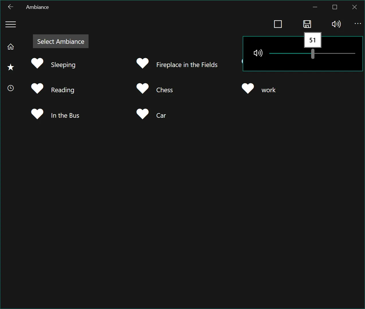Select the Chess ambiance
Image resolution: width=365 pixels, height=309 pixels.
pos(164,90)
